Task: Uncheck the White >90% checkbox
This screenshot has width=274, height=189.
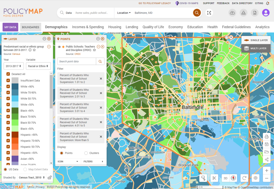Action: 8,86
